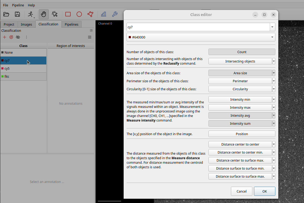
Task: Open the dropdown arrow beside Intensity min
Action: tap(273, 99)
